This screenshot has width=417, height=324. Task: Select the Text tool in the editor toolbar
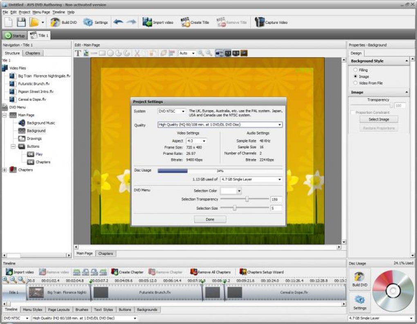[x=78, y=53]
